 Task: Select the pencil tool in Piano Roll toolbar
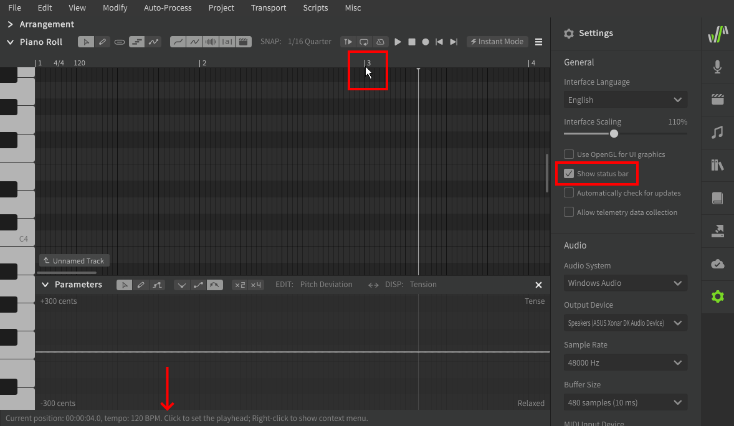point(103,42)
